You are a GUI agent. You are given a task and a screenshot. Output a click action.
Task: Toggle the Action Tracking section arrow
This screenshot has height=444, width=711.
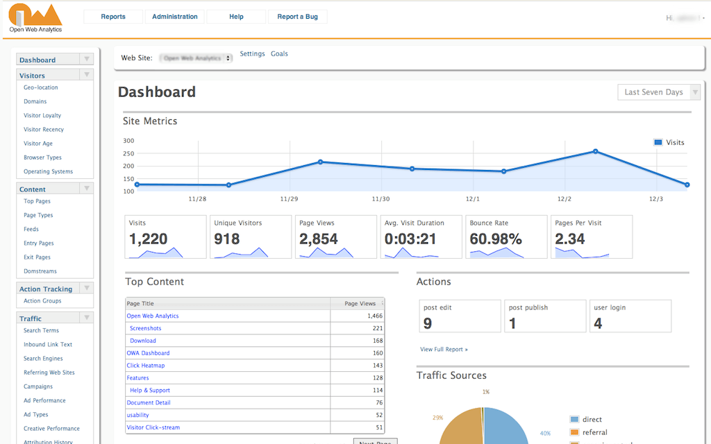coord(86,289)
